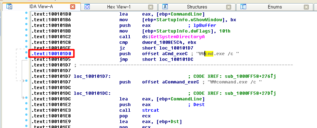Click the cmp mnemonic

[124, 42]
